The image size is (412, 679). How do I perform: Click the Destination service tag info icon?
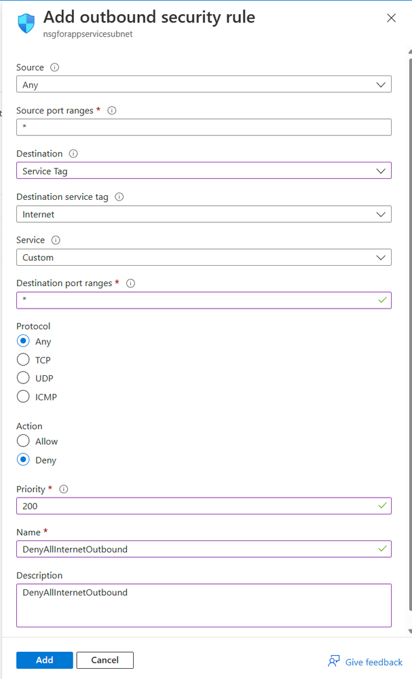pyautogui.click(x=119, y=197)
